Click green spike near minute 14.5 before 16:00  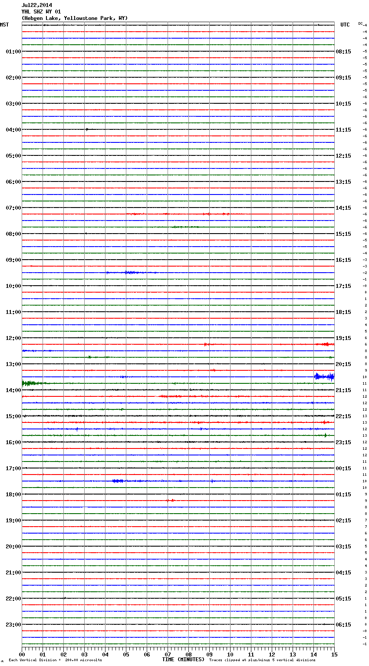[x=325, y=435]
